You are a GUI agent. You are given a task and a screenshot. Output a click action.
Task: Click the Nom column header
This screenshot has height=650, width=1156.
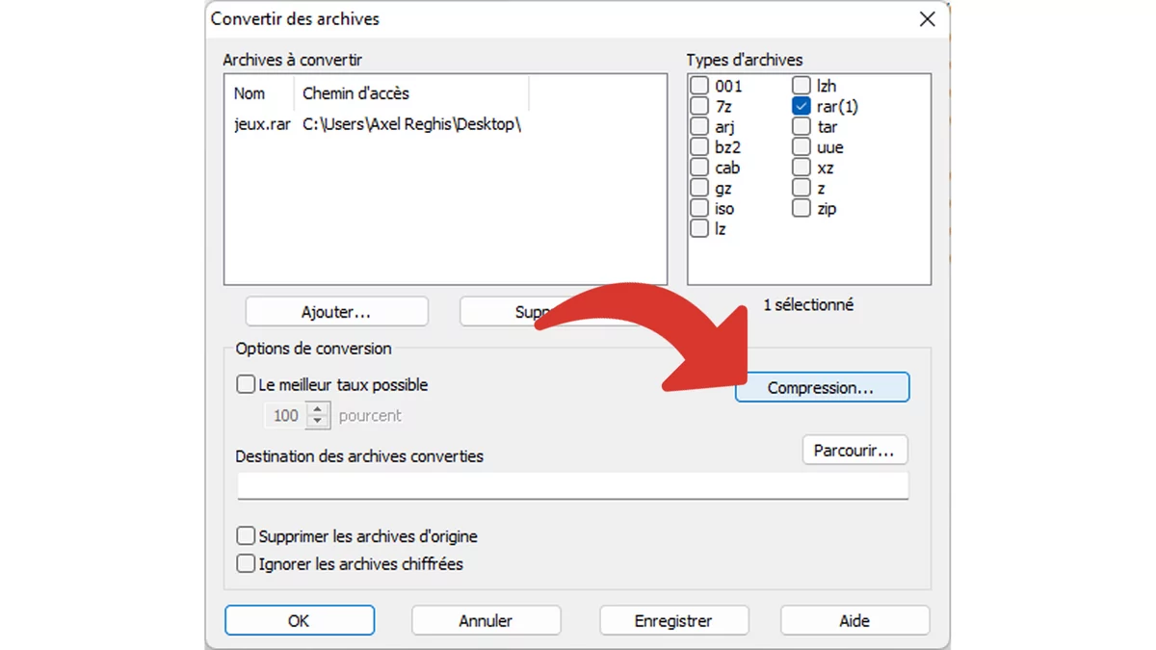pyautogui.click(x=260, y=93)
